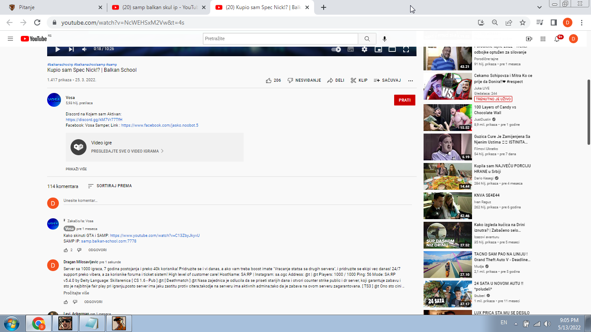Reply to Vosa's pinned comment
Screen dimensions: 591x332
coord(97,250)
